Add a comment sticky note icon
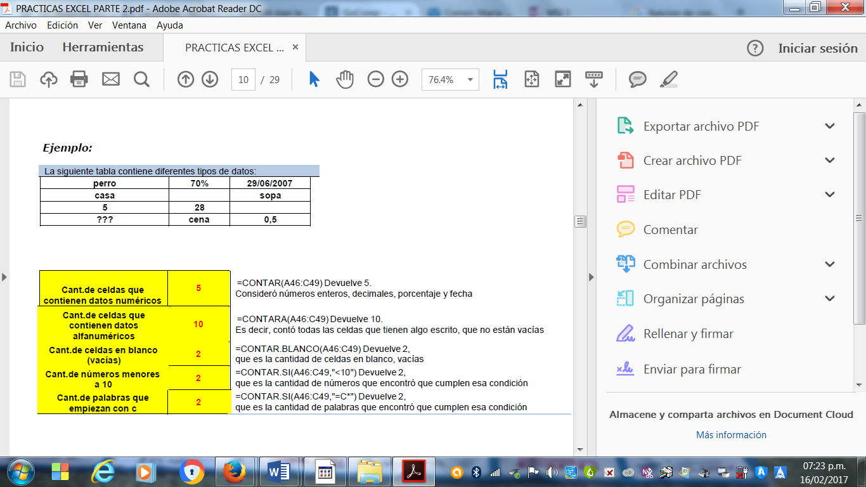866x487 pixels. (x=637, y=79)
